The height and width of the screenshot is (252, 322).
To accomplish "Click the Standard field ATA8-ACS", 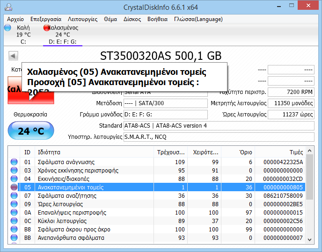I will click(x=219, y=126).
